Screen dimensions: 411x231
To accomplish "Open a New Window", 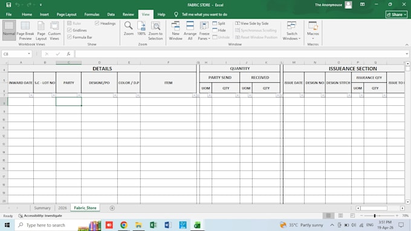I will 175,31.
